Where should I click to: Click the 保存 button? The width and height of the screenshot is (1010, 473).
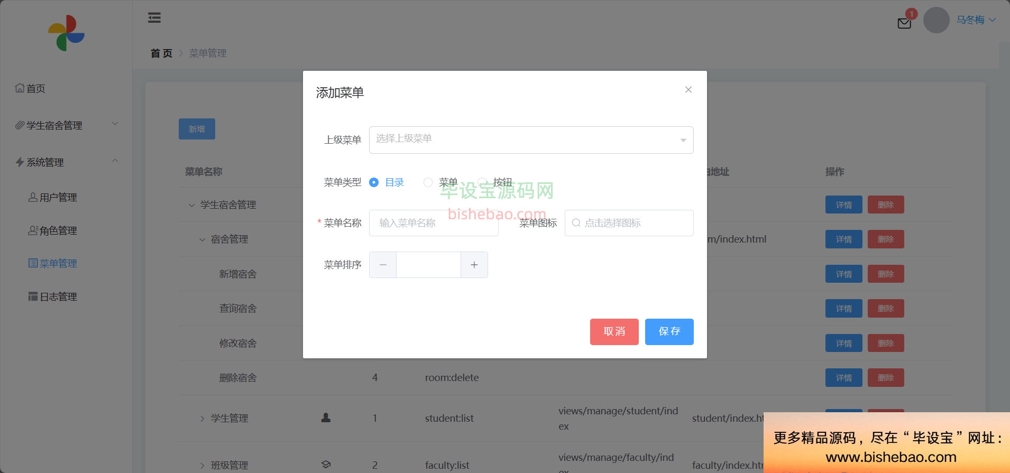pos(669,332)
